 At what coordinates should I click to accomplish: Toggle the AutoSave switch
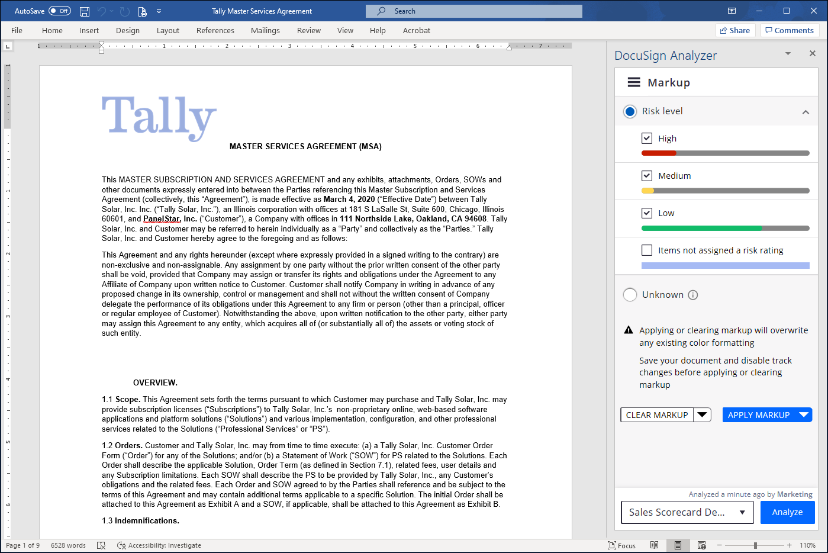(59, 11)
